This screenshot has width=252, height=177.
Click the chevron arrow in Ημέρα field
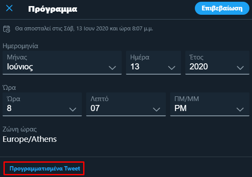tap(171, 68)
